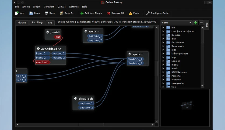Hit the Panic warning icon
This screenshot has width=225, height=130.
[x=131, y=13]
